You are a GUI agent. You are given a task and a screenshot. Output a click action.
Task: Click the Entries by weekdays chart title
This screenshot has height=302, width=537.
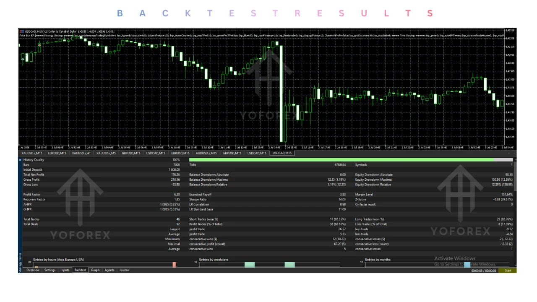pyautogui.click(x=214, y=260)
